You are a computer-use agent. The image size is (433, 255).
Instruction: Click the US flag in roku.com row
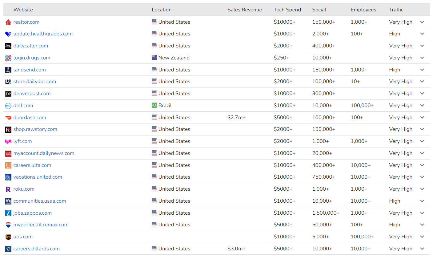point(154,189)
